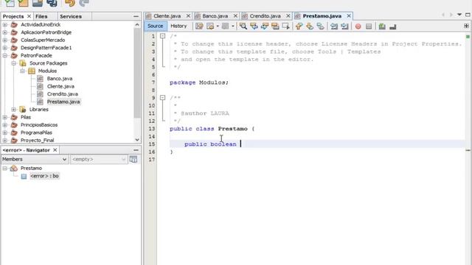Viewport: 472px width, 265px height.
Task: Click the Uncomment code icon
Action: [393, 26]
